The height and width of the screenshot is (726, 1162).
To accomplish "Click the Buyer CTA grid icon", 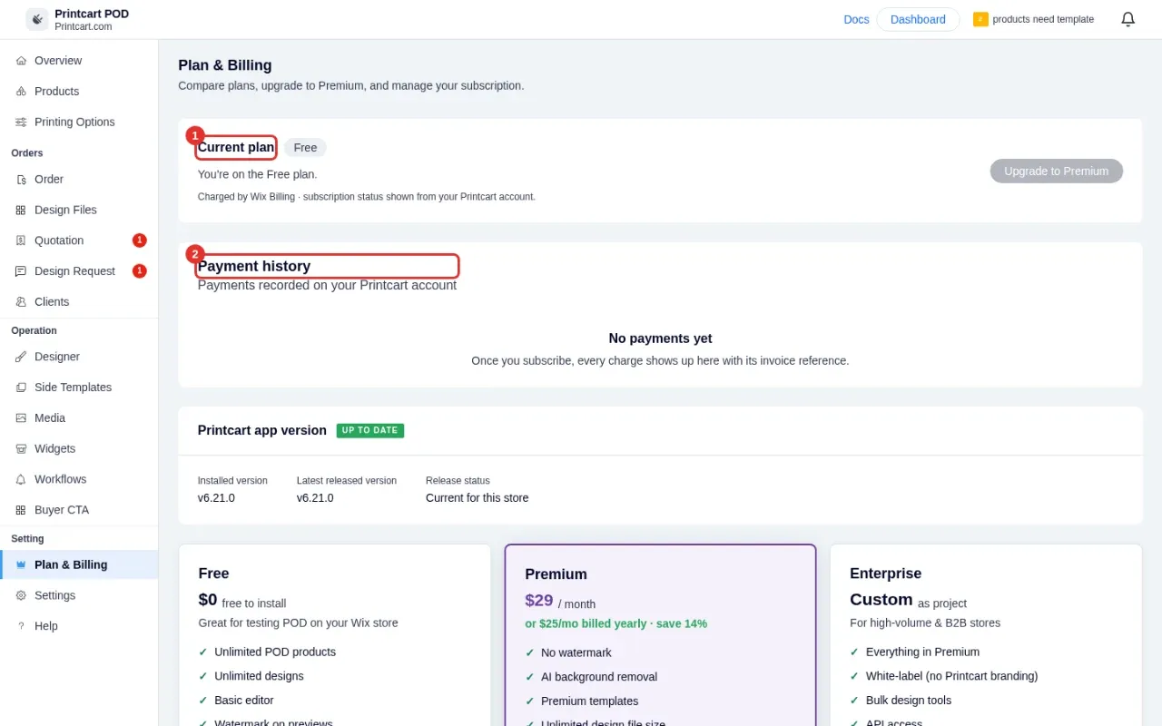I will click(x=21, y=510).
